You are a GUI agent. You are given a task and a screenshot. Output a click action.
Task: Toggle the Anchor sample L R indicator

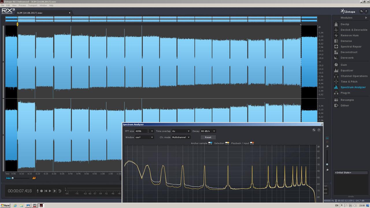coord(210,143)
